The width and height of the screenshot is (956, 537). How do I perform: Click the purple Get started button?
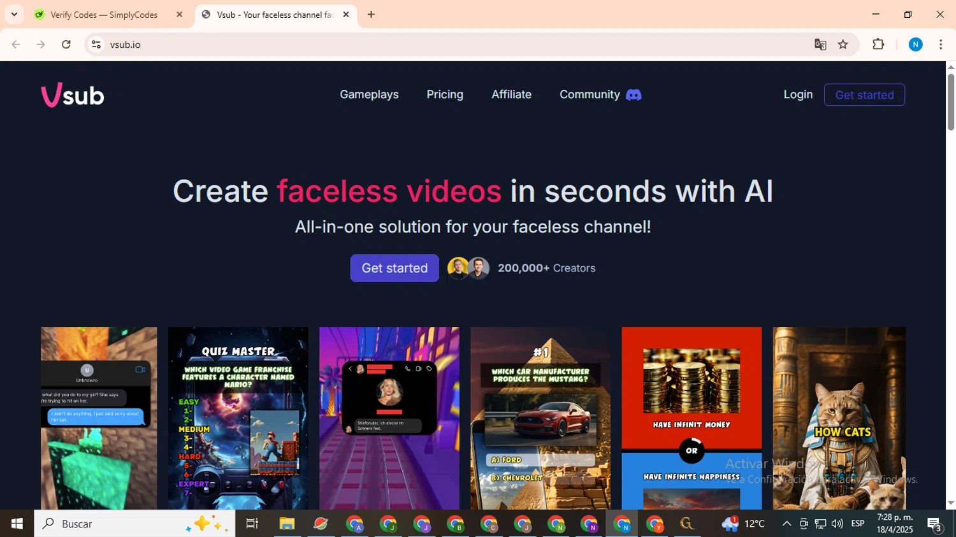coord(395,268)
